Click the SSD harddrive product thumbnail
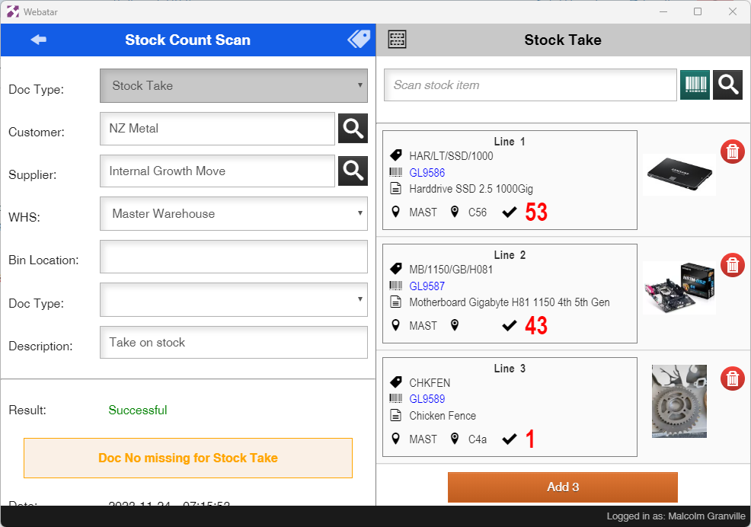The image size is (751, 527). tap(679, 175)
